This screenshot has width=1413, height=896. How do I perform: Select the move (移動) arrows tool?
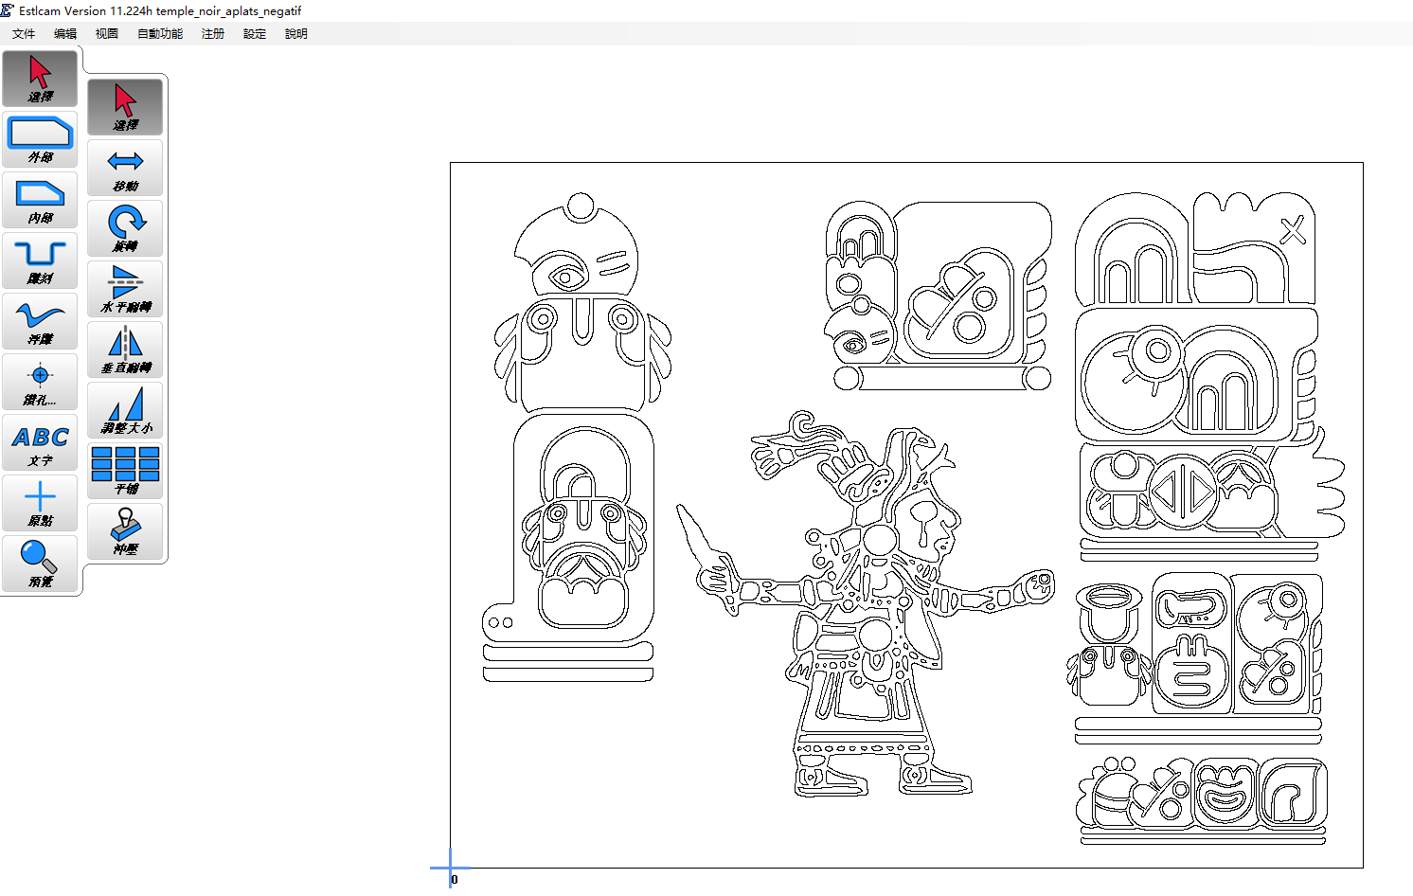125,168
